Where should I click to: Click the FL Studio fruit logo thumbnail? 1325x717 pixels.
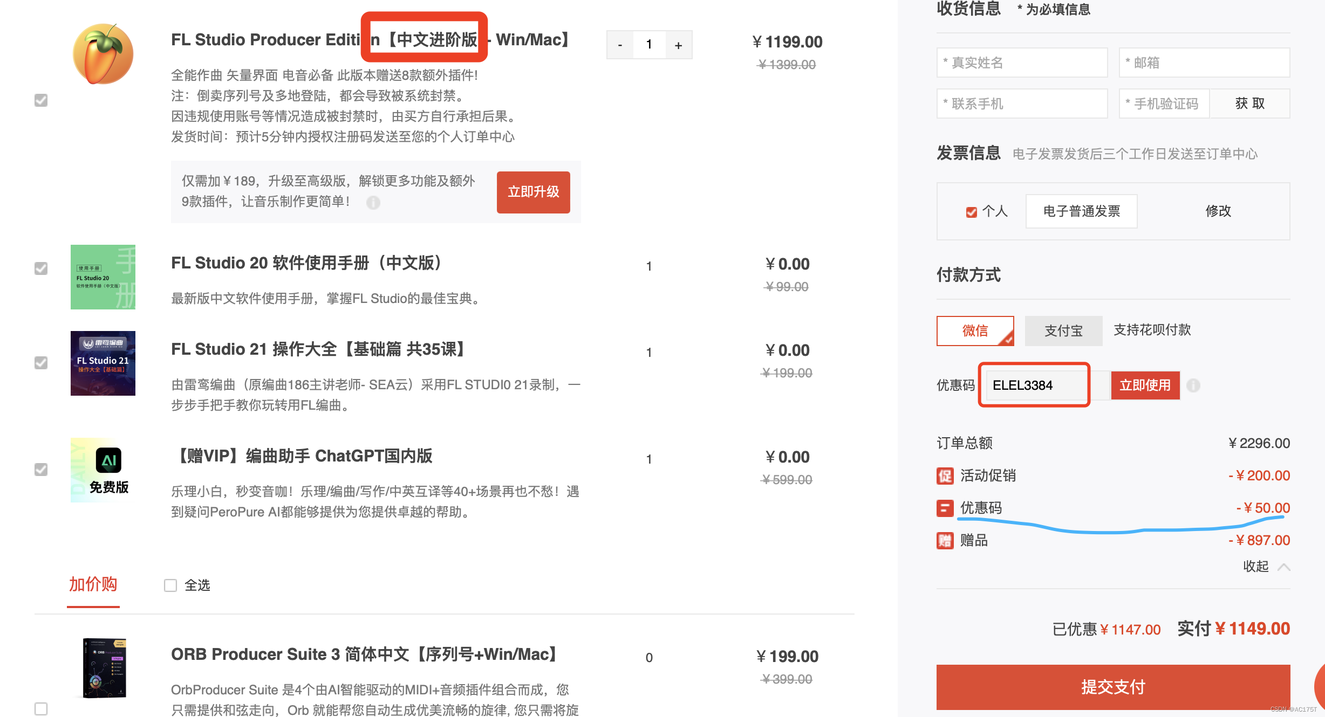point(103,54)
